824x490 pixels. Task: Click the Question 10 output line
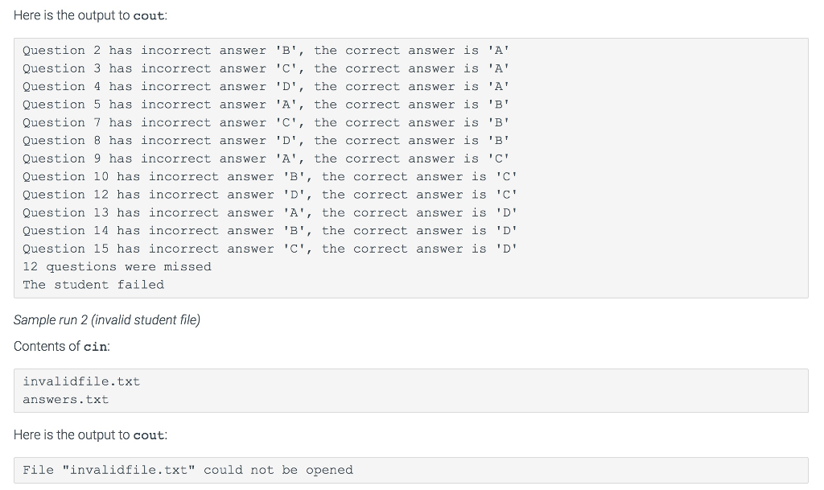pos(270,177)
